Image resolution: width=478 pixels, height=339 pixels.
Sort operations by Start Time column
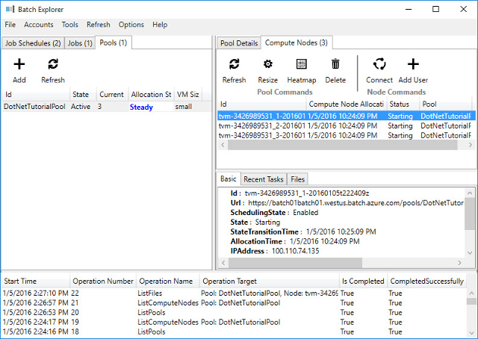pos(20,281)
